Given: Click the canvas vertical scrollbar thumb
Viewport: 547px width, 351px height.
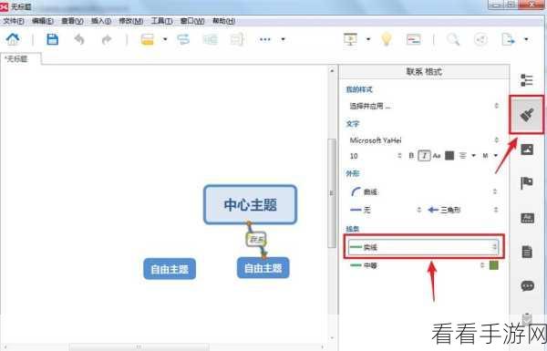Looking at the screenshot, I should [332, 192].
